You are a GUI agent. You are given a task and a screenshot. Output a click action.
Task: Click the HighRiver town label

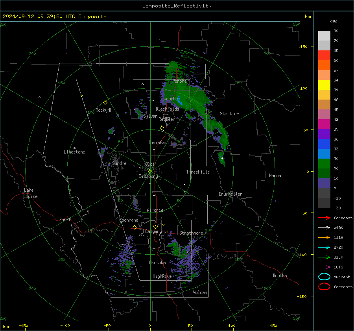click(163, 276)
